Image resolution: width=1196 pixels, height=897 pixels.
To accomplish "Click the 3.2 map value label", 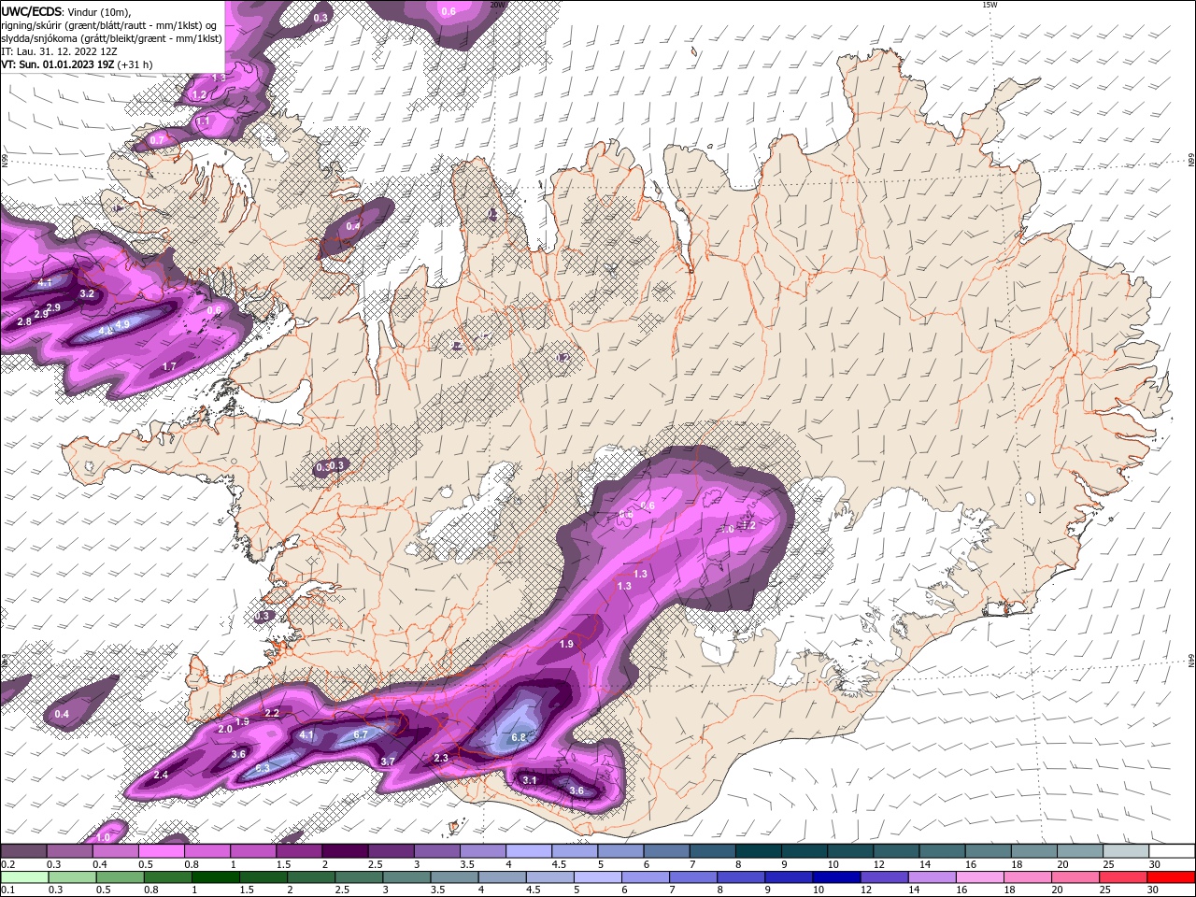I will 87,293.
